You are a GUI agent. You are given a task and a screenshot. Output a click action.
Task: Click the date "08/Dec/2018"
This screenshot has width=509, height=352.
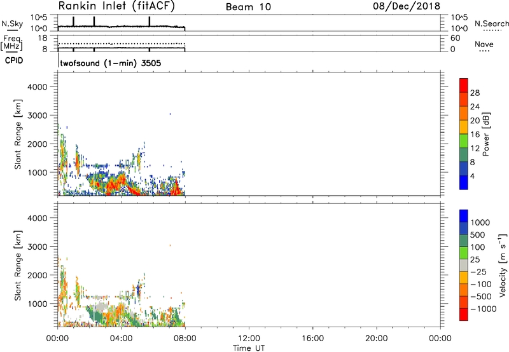407,6
